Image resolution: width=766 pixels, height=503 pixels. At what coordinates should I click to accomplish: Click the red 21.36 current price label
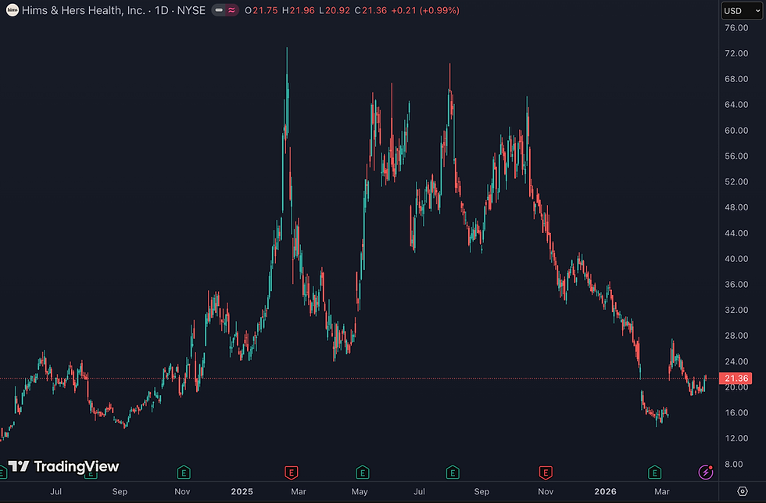click(x=736, y=379)
